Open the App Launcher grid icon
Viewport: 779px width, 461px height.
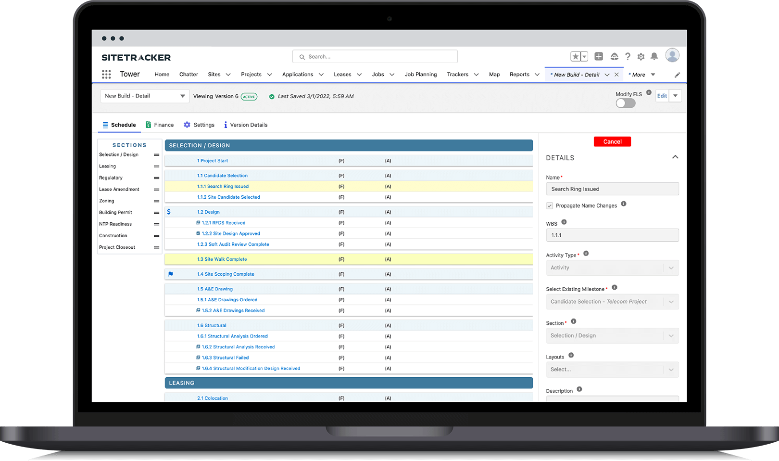[106, 74]
